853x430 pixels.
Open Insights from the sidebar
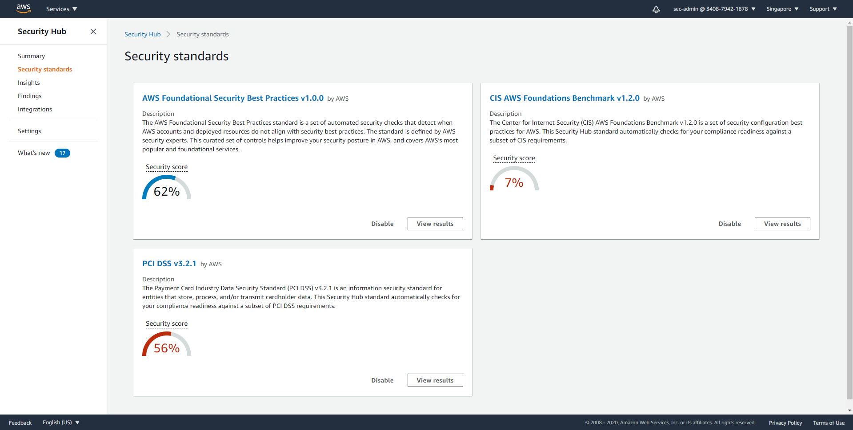point(29,83)
